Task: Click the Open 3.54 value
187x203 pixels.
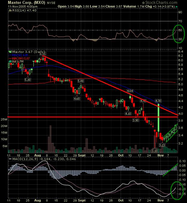Action: tap(66, 6)
